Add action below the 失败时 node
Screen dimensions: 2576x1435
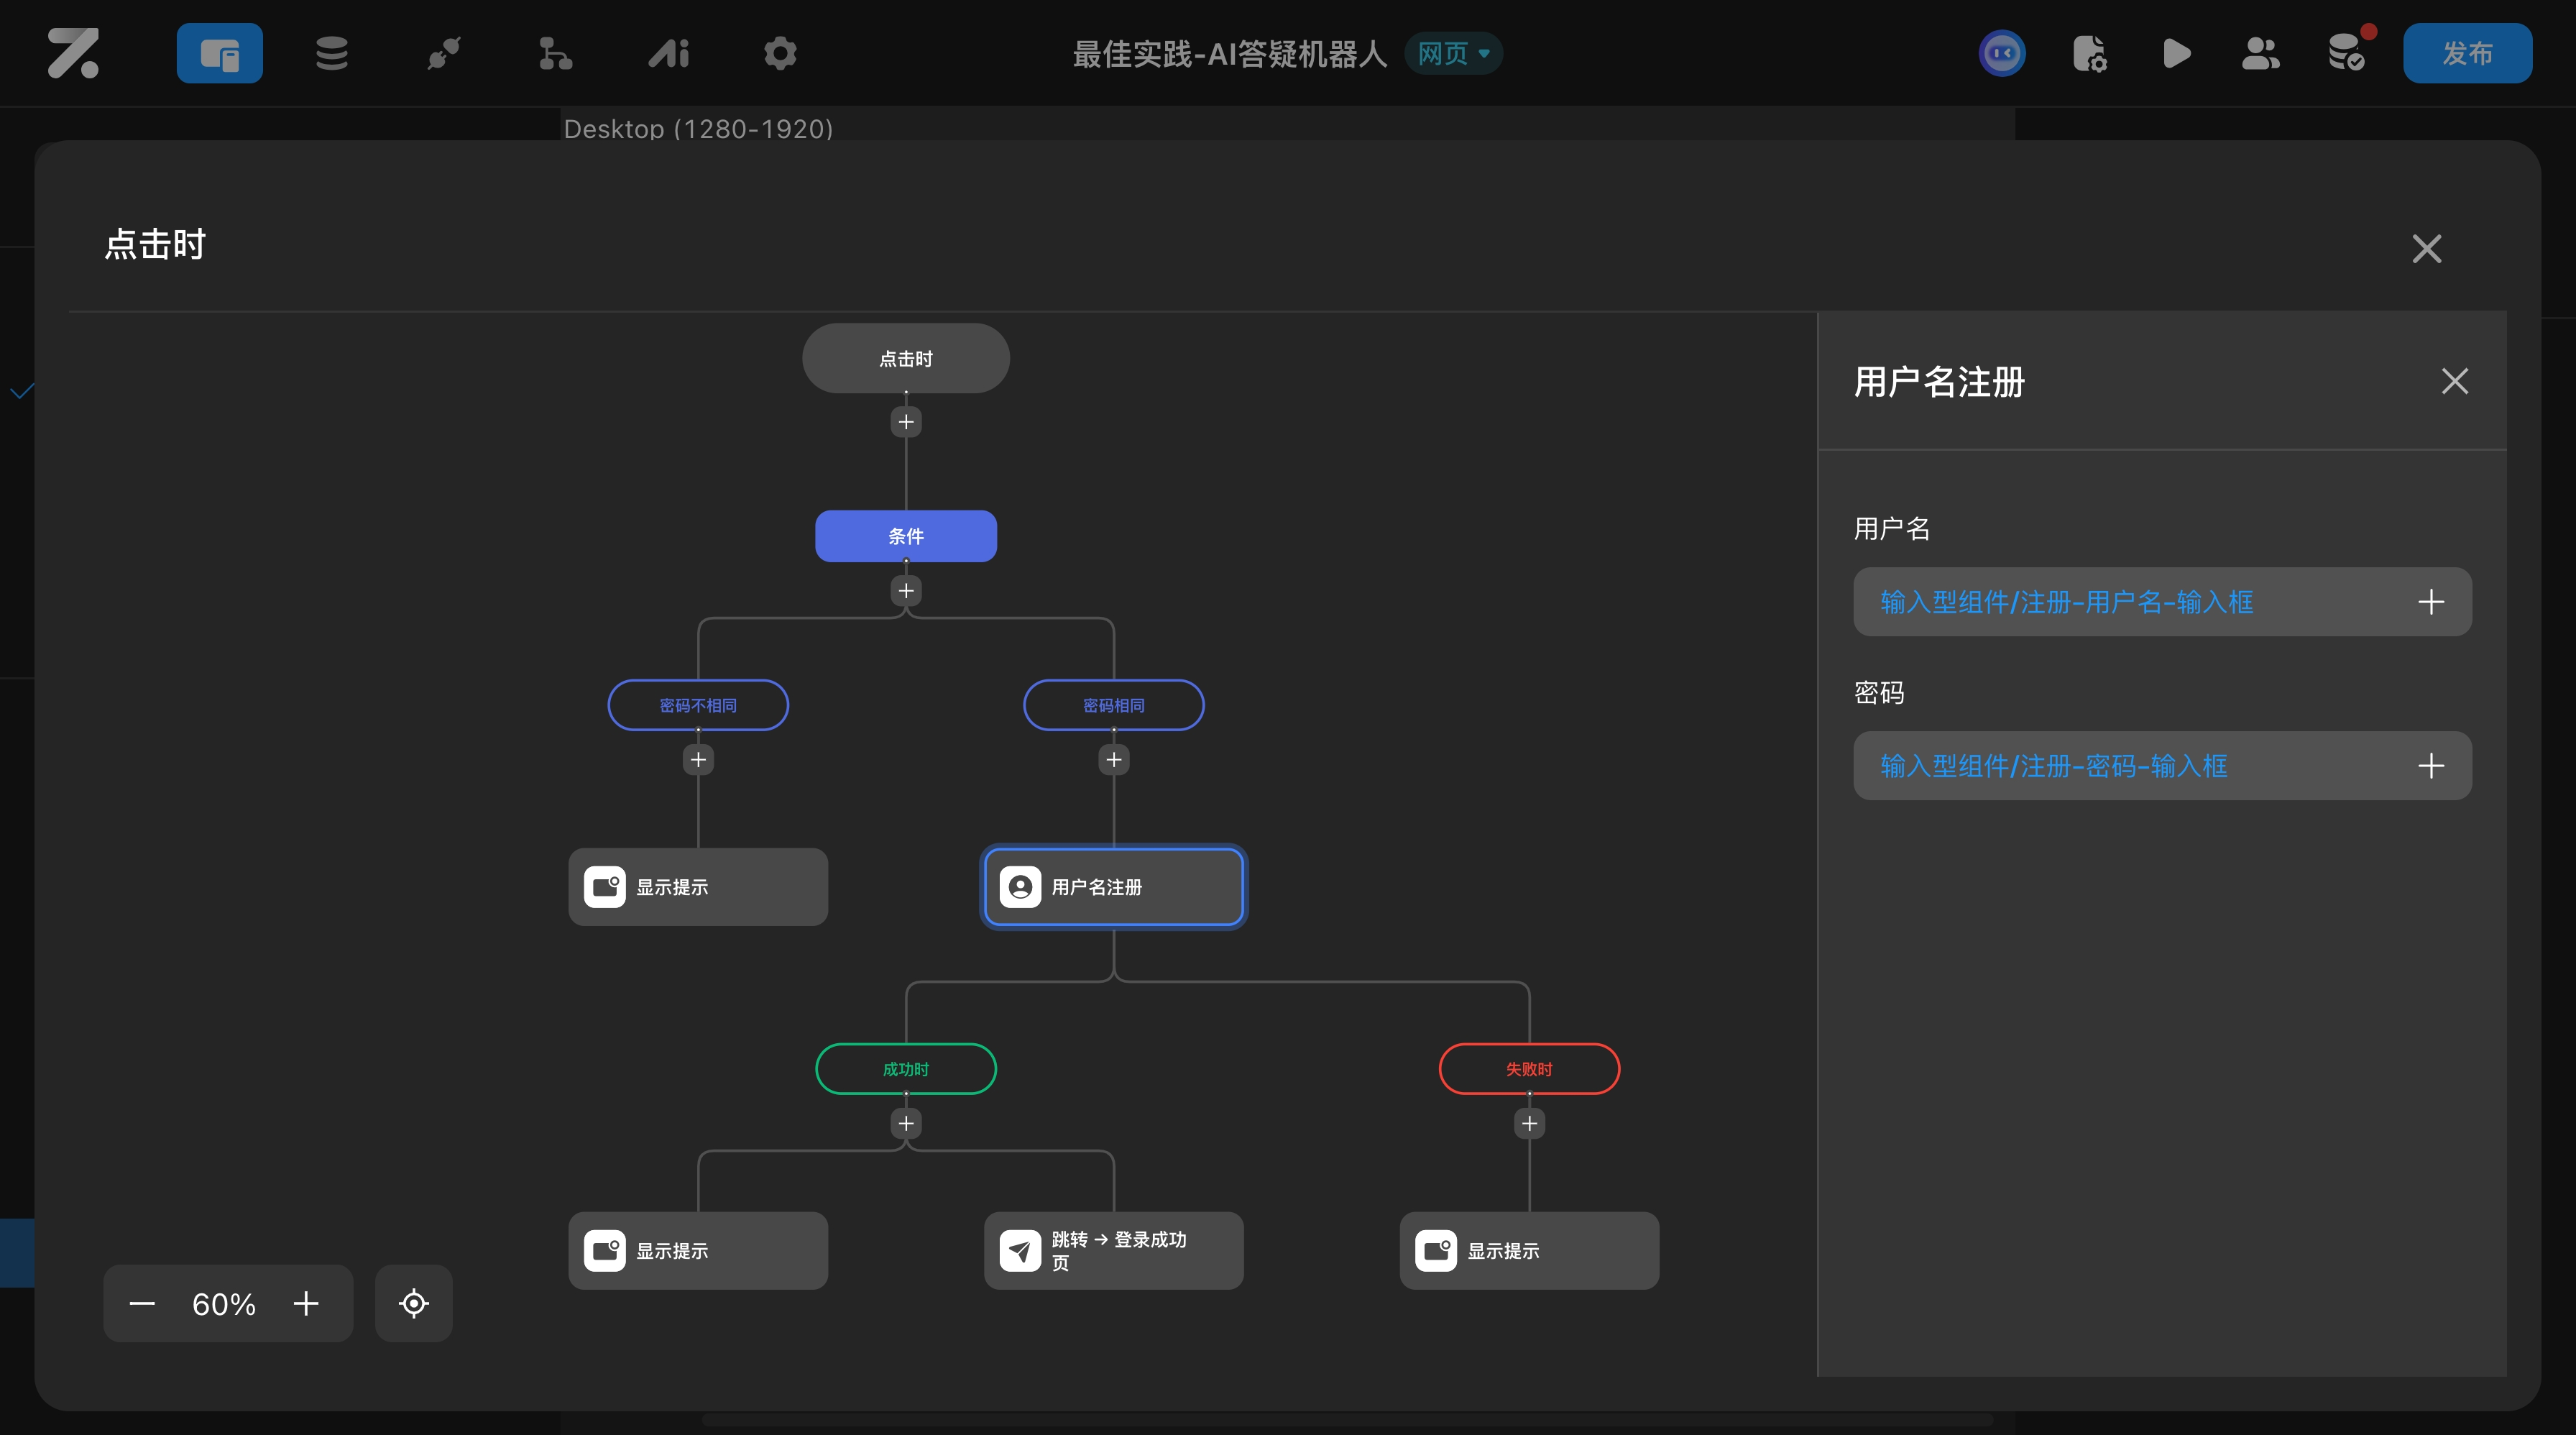point(1529,1124)
